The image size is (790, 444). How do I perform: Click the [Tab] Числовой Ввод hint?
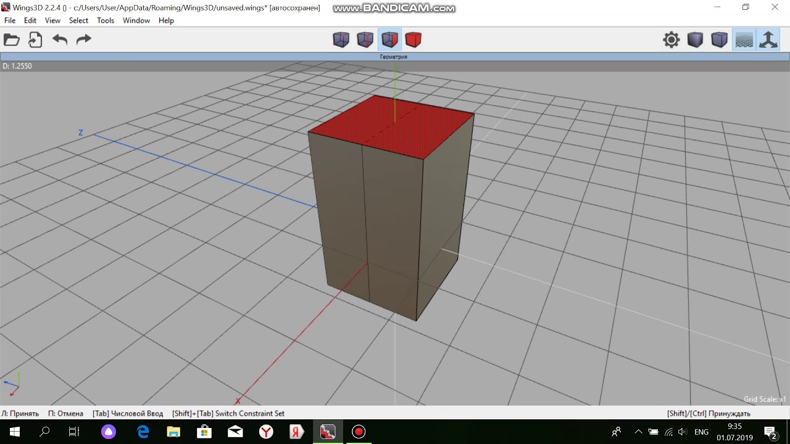point(128,413)
